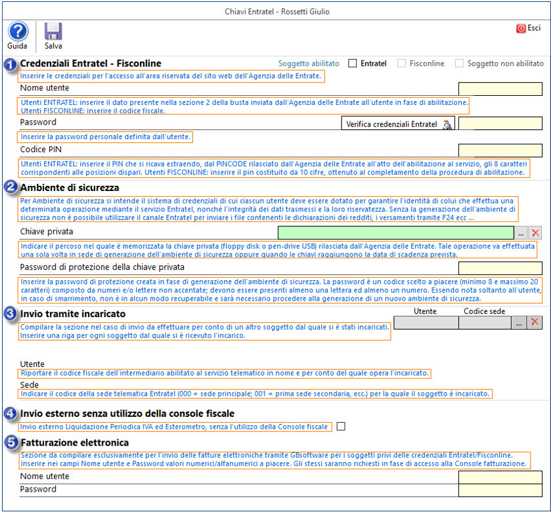
Task: Click the 'Codice PIN' label
Action: coord(41,150)
